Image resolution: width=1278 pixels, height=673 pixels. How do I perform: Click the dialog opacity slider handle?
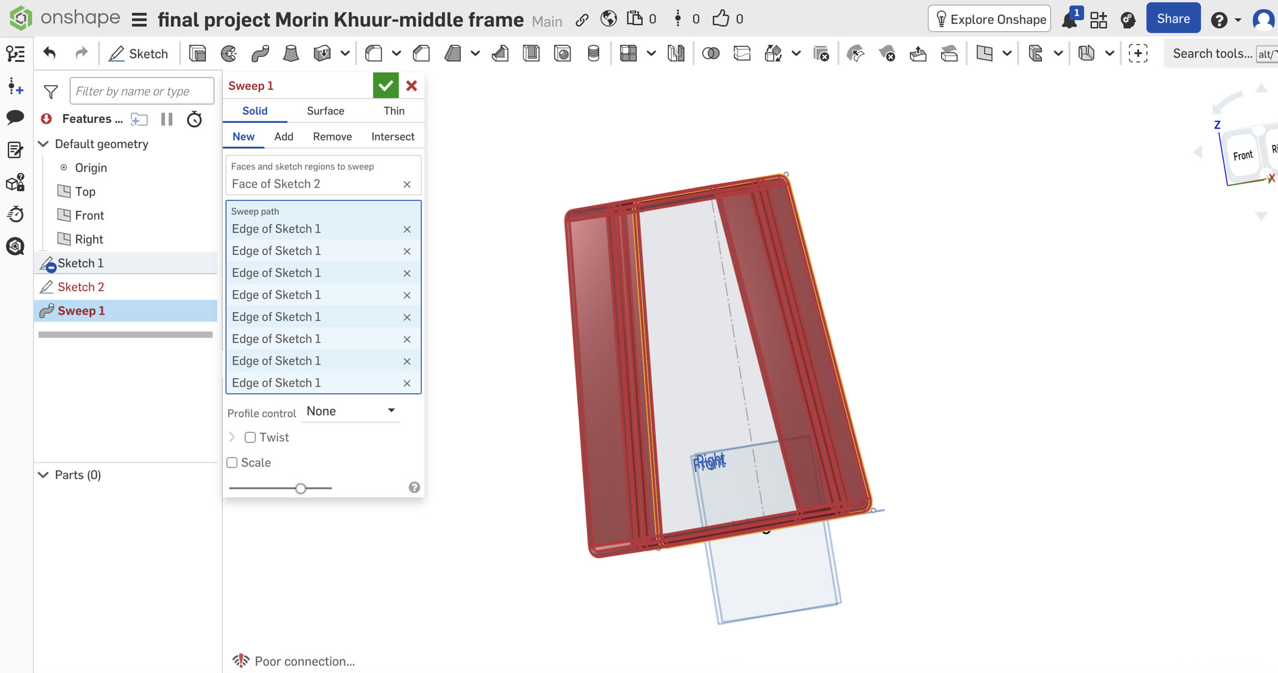tap(300, 488)
